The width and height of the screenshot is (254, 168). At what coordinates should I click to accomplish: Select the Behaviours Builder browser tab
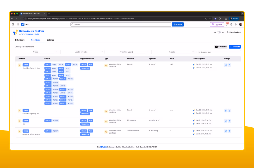33,14
